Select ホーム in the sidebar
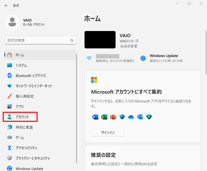 click(40, 55)
